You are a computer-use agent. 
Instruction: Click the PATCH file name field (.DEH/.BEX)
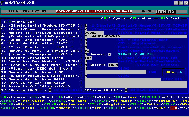click(x=123, y=79)
